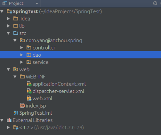Collapse the web folder arrow
Screen dimensions: 161x135
pos(8,69)
